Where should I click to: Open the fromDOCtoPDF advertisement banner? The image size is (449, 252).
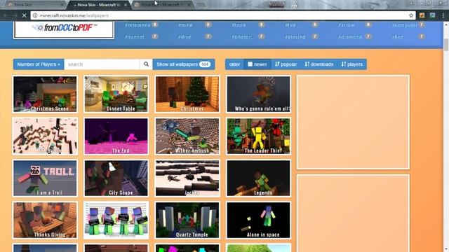coord(64,29)
